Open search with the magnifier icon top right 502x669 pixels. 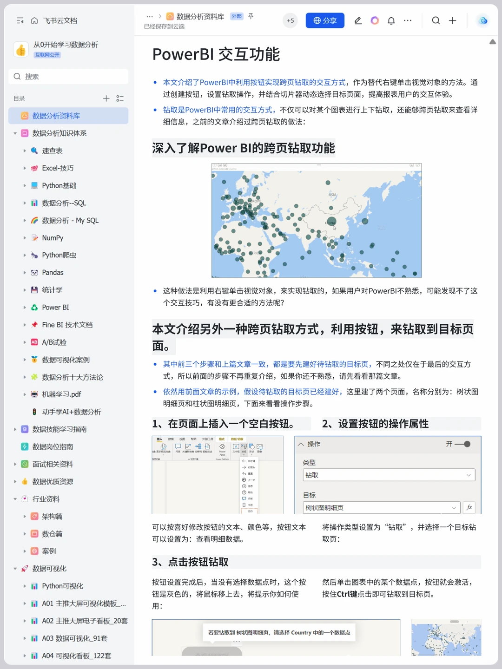click(x=435, y=20)
